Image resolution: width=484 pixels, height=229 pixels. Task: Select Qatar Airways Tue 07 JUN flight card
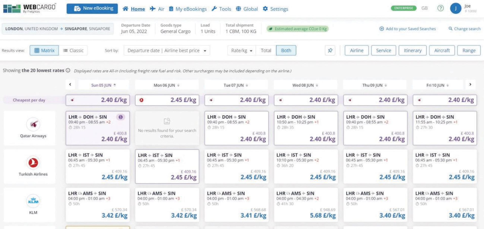point(236,128)
